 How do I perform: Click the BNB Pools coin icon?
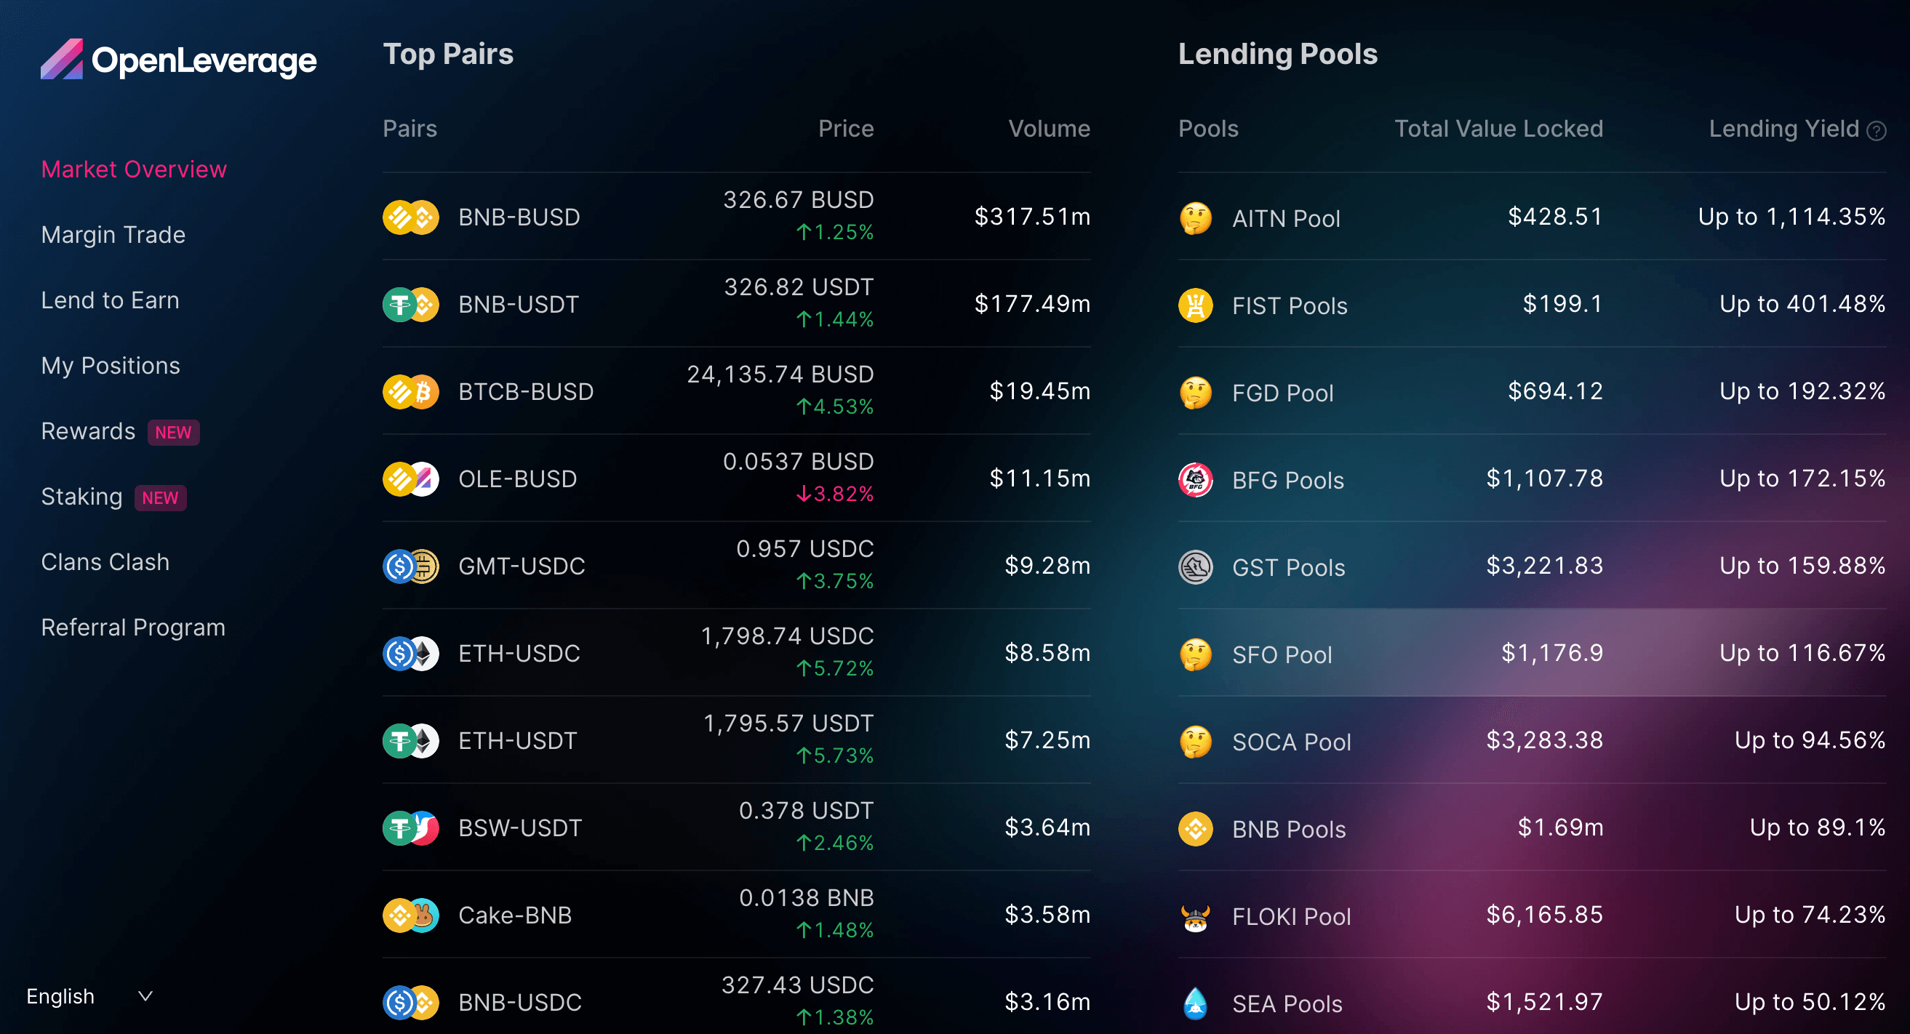(x=1195, y=829)
